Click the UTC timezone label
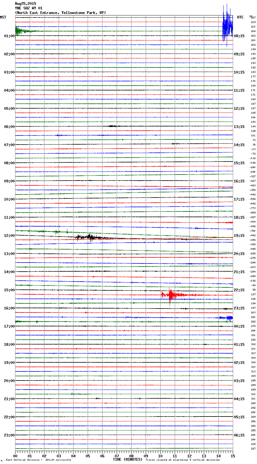 coord(240,17)
